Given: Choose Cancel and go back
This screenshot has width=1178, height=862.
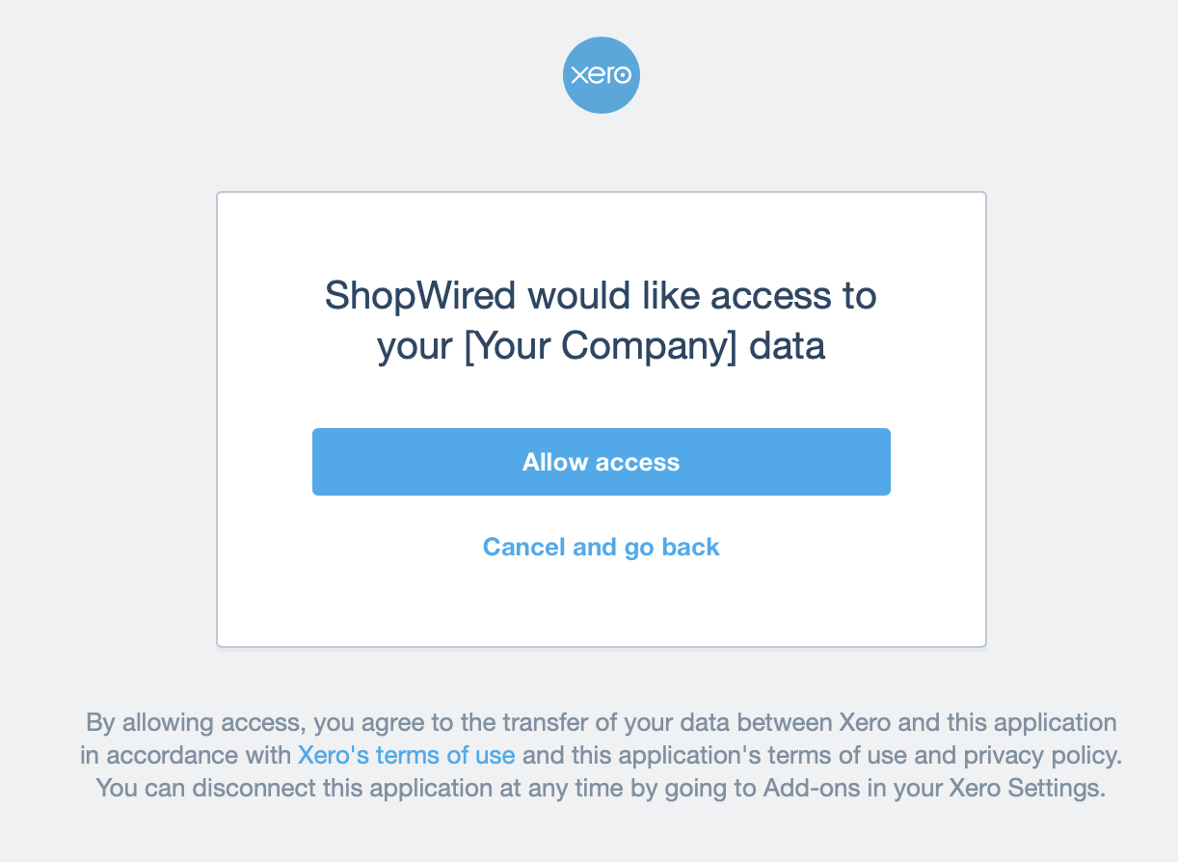Looking at the screenshot, I should click(602, 547).
